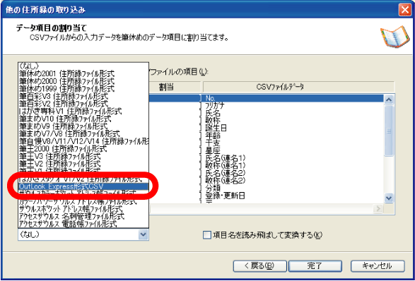Click the CSV list scroll-down arrow
This screenshot has height=281, width=415.
(389, 198)
